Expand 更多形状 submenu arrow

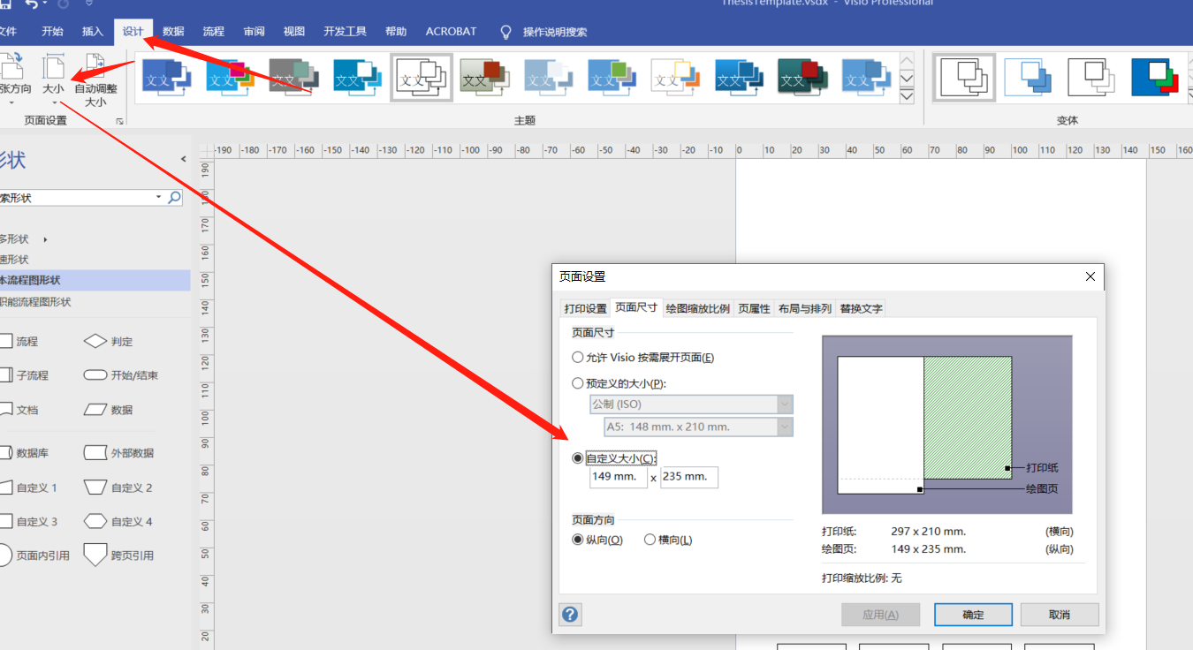click(45, 239)
